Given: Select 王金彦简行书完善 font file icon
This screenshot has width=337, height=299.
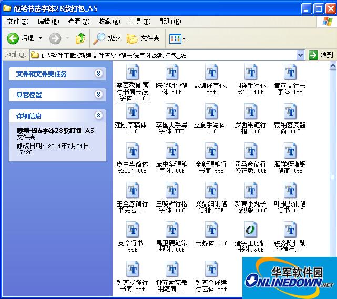Looking at the screenshot, I should [x=132, y=190].
